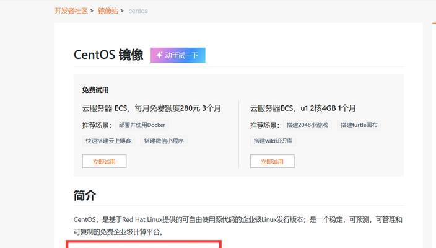Click the 云服务器 ECS 每月免费额度280元 title

click(152, 108)
